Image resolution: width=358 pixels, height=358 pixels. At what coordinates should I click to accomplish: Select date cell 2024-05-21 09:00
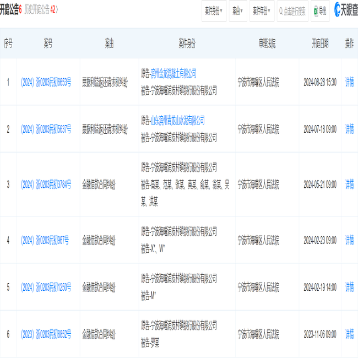click(x=320, y=185)
